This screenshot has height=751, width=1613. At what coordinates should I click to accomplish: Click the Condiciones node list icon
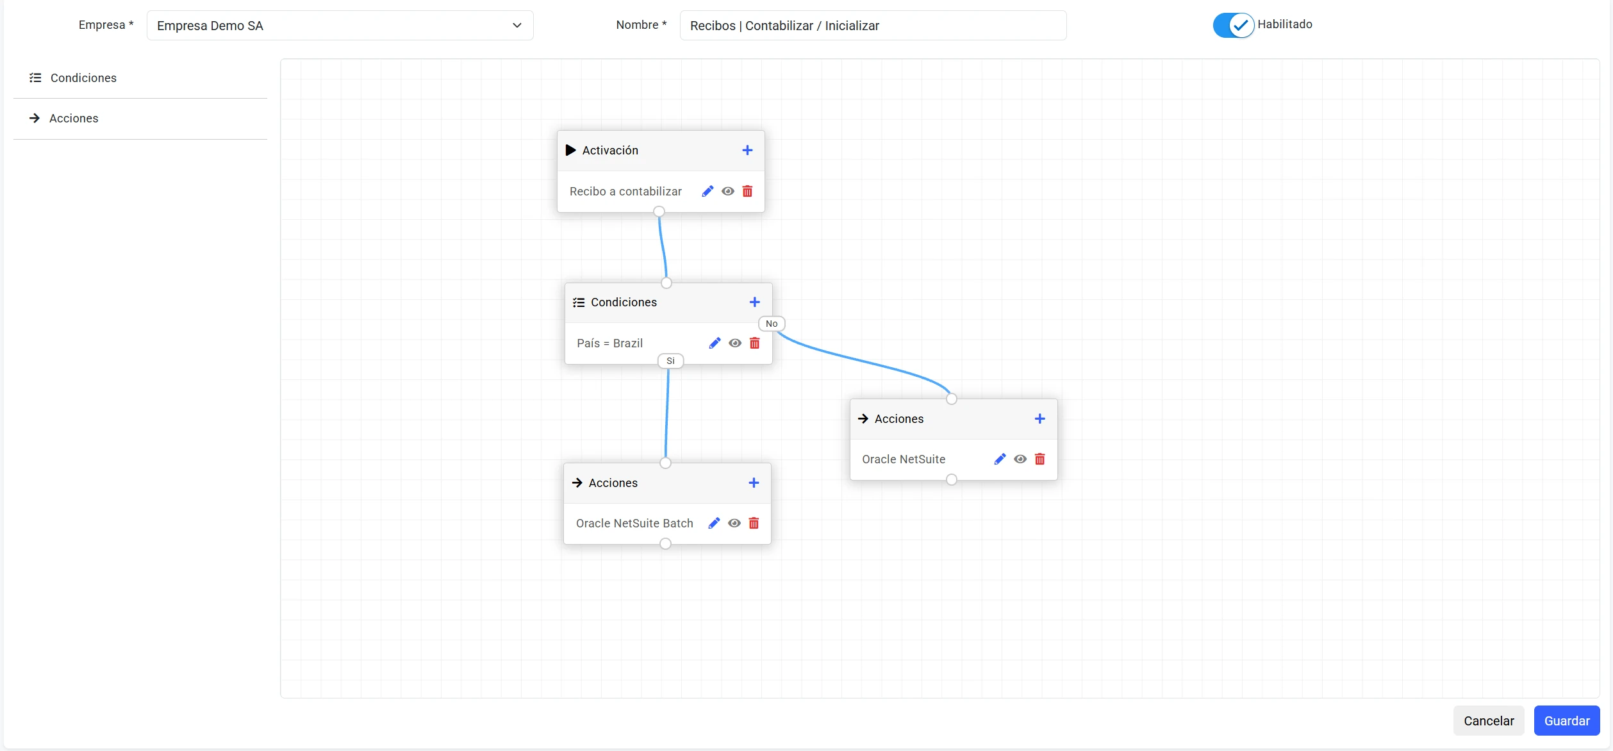tap(579, 302)
